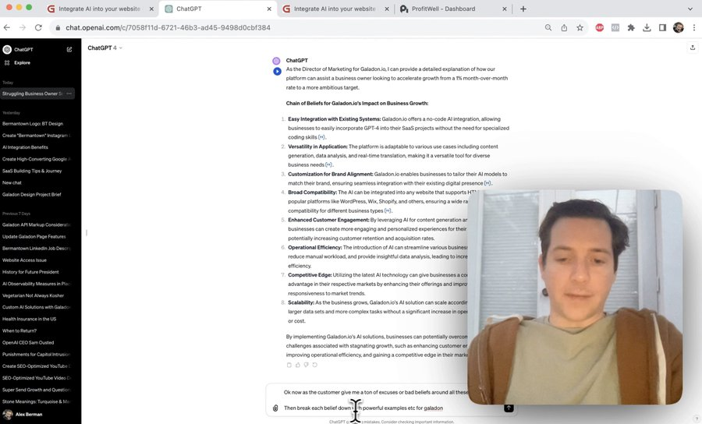702x424 pixels.
Task: Open the Chrome profile avatar
Action: [679, 28]
